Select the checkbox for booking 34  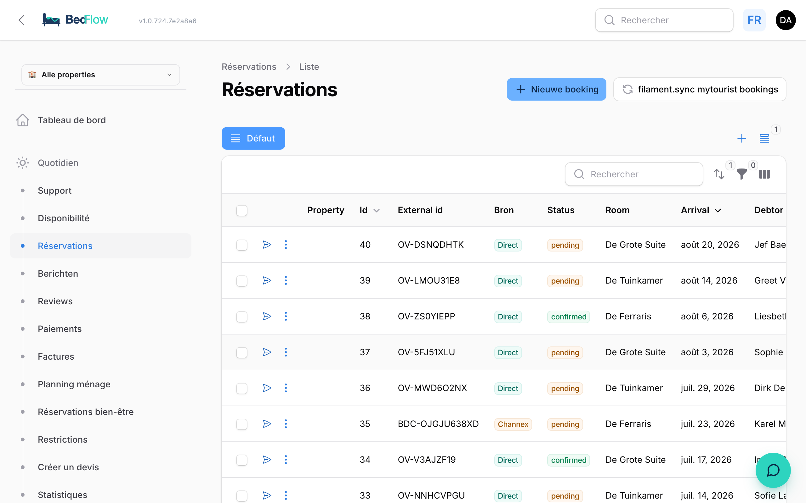click(x=242, y=460)
